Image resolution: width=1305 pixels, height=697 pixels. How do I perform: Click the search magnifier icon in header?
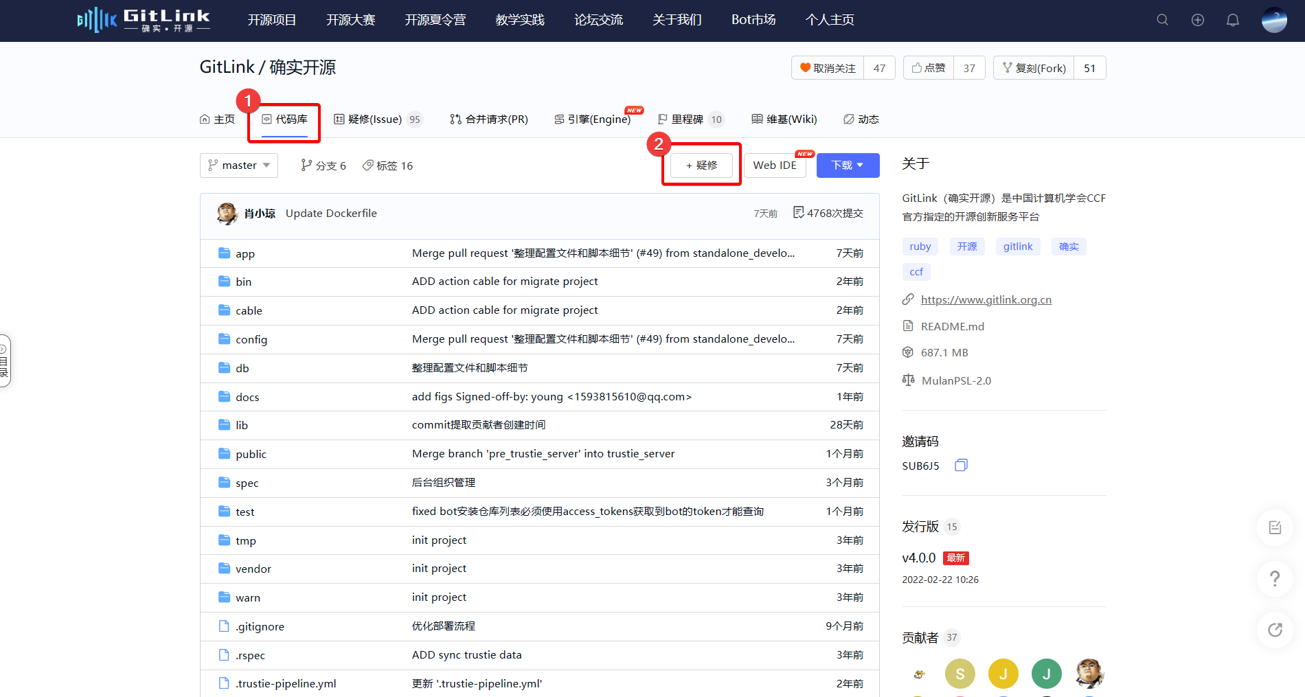pos(1162,20)
